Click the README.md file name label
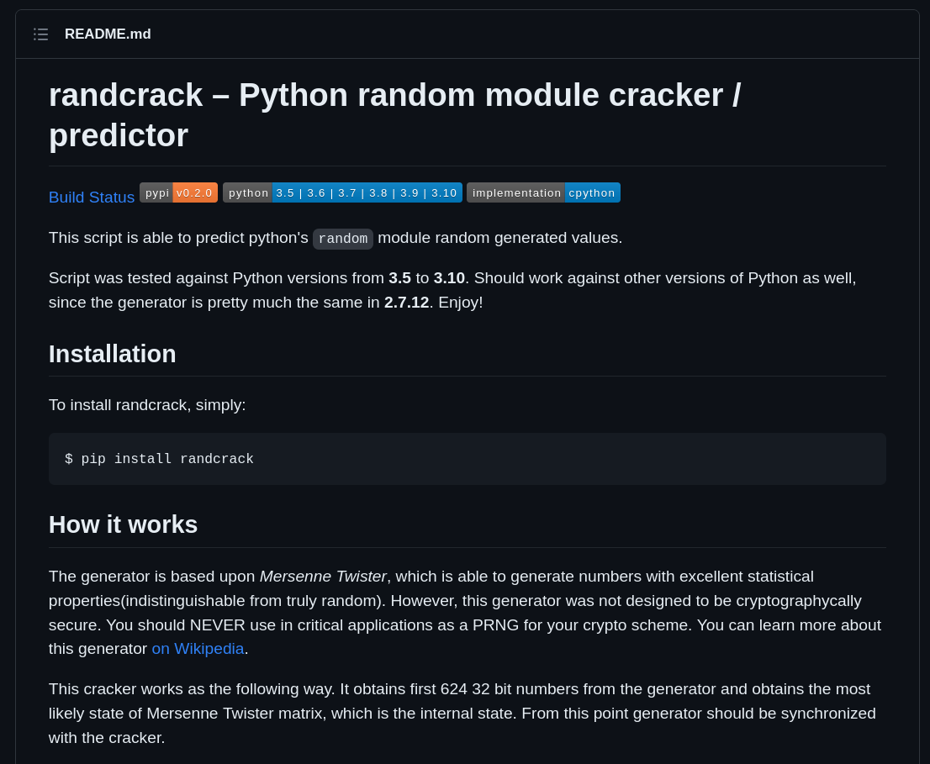This screenshot has width=930, height=764. point(108,34)
